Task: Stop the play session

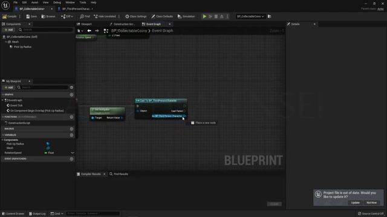Action: [x=216, y=16]
